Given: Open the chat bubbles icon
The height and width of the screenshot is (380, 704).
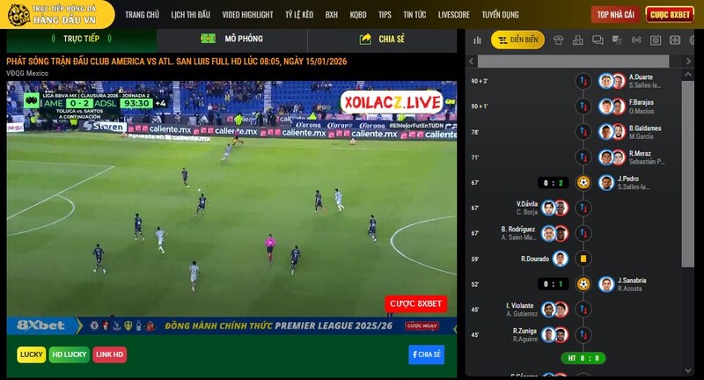Looking at the screenshot, I should tap(598, 40).
